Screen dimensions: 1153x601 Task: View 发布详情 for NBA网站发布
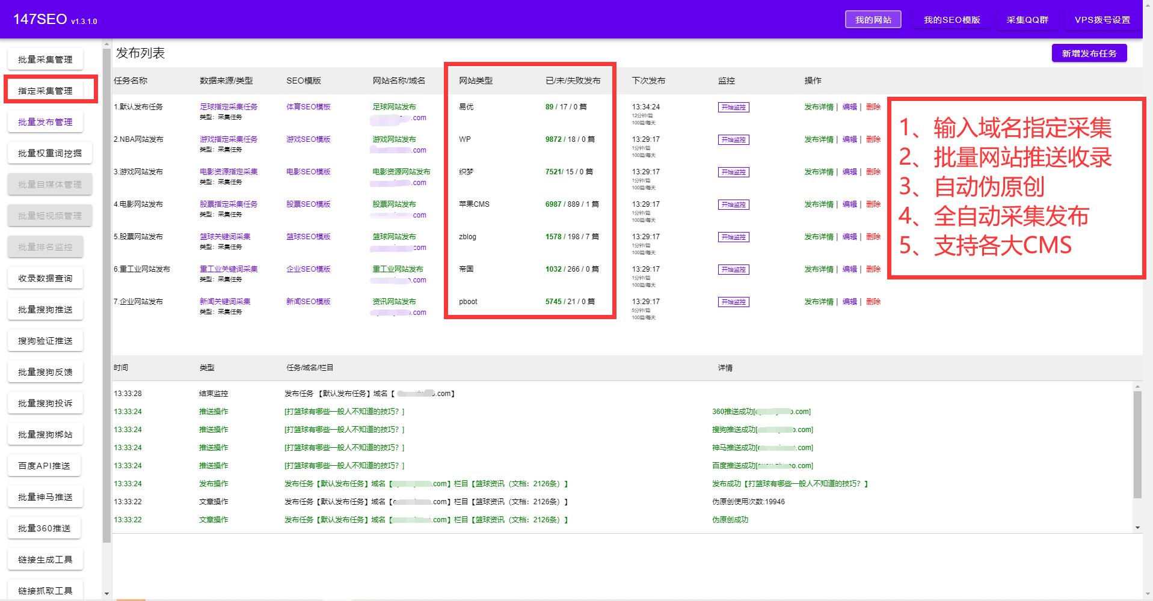pos(817,139)
